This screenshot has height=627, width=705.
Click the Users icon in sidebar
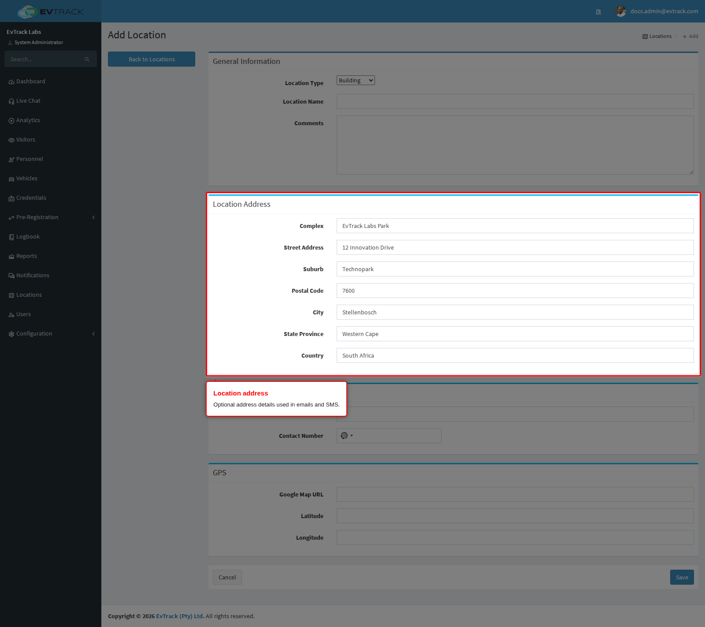pyautogui.click(x=11, y=315)
